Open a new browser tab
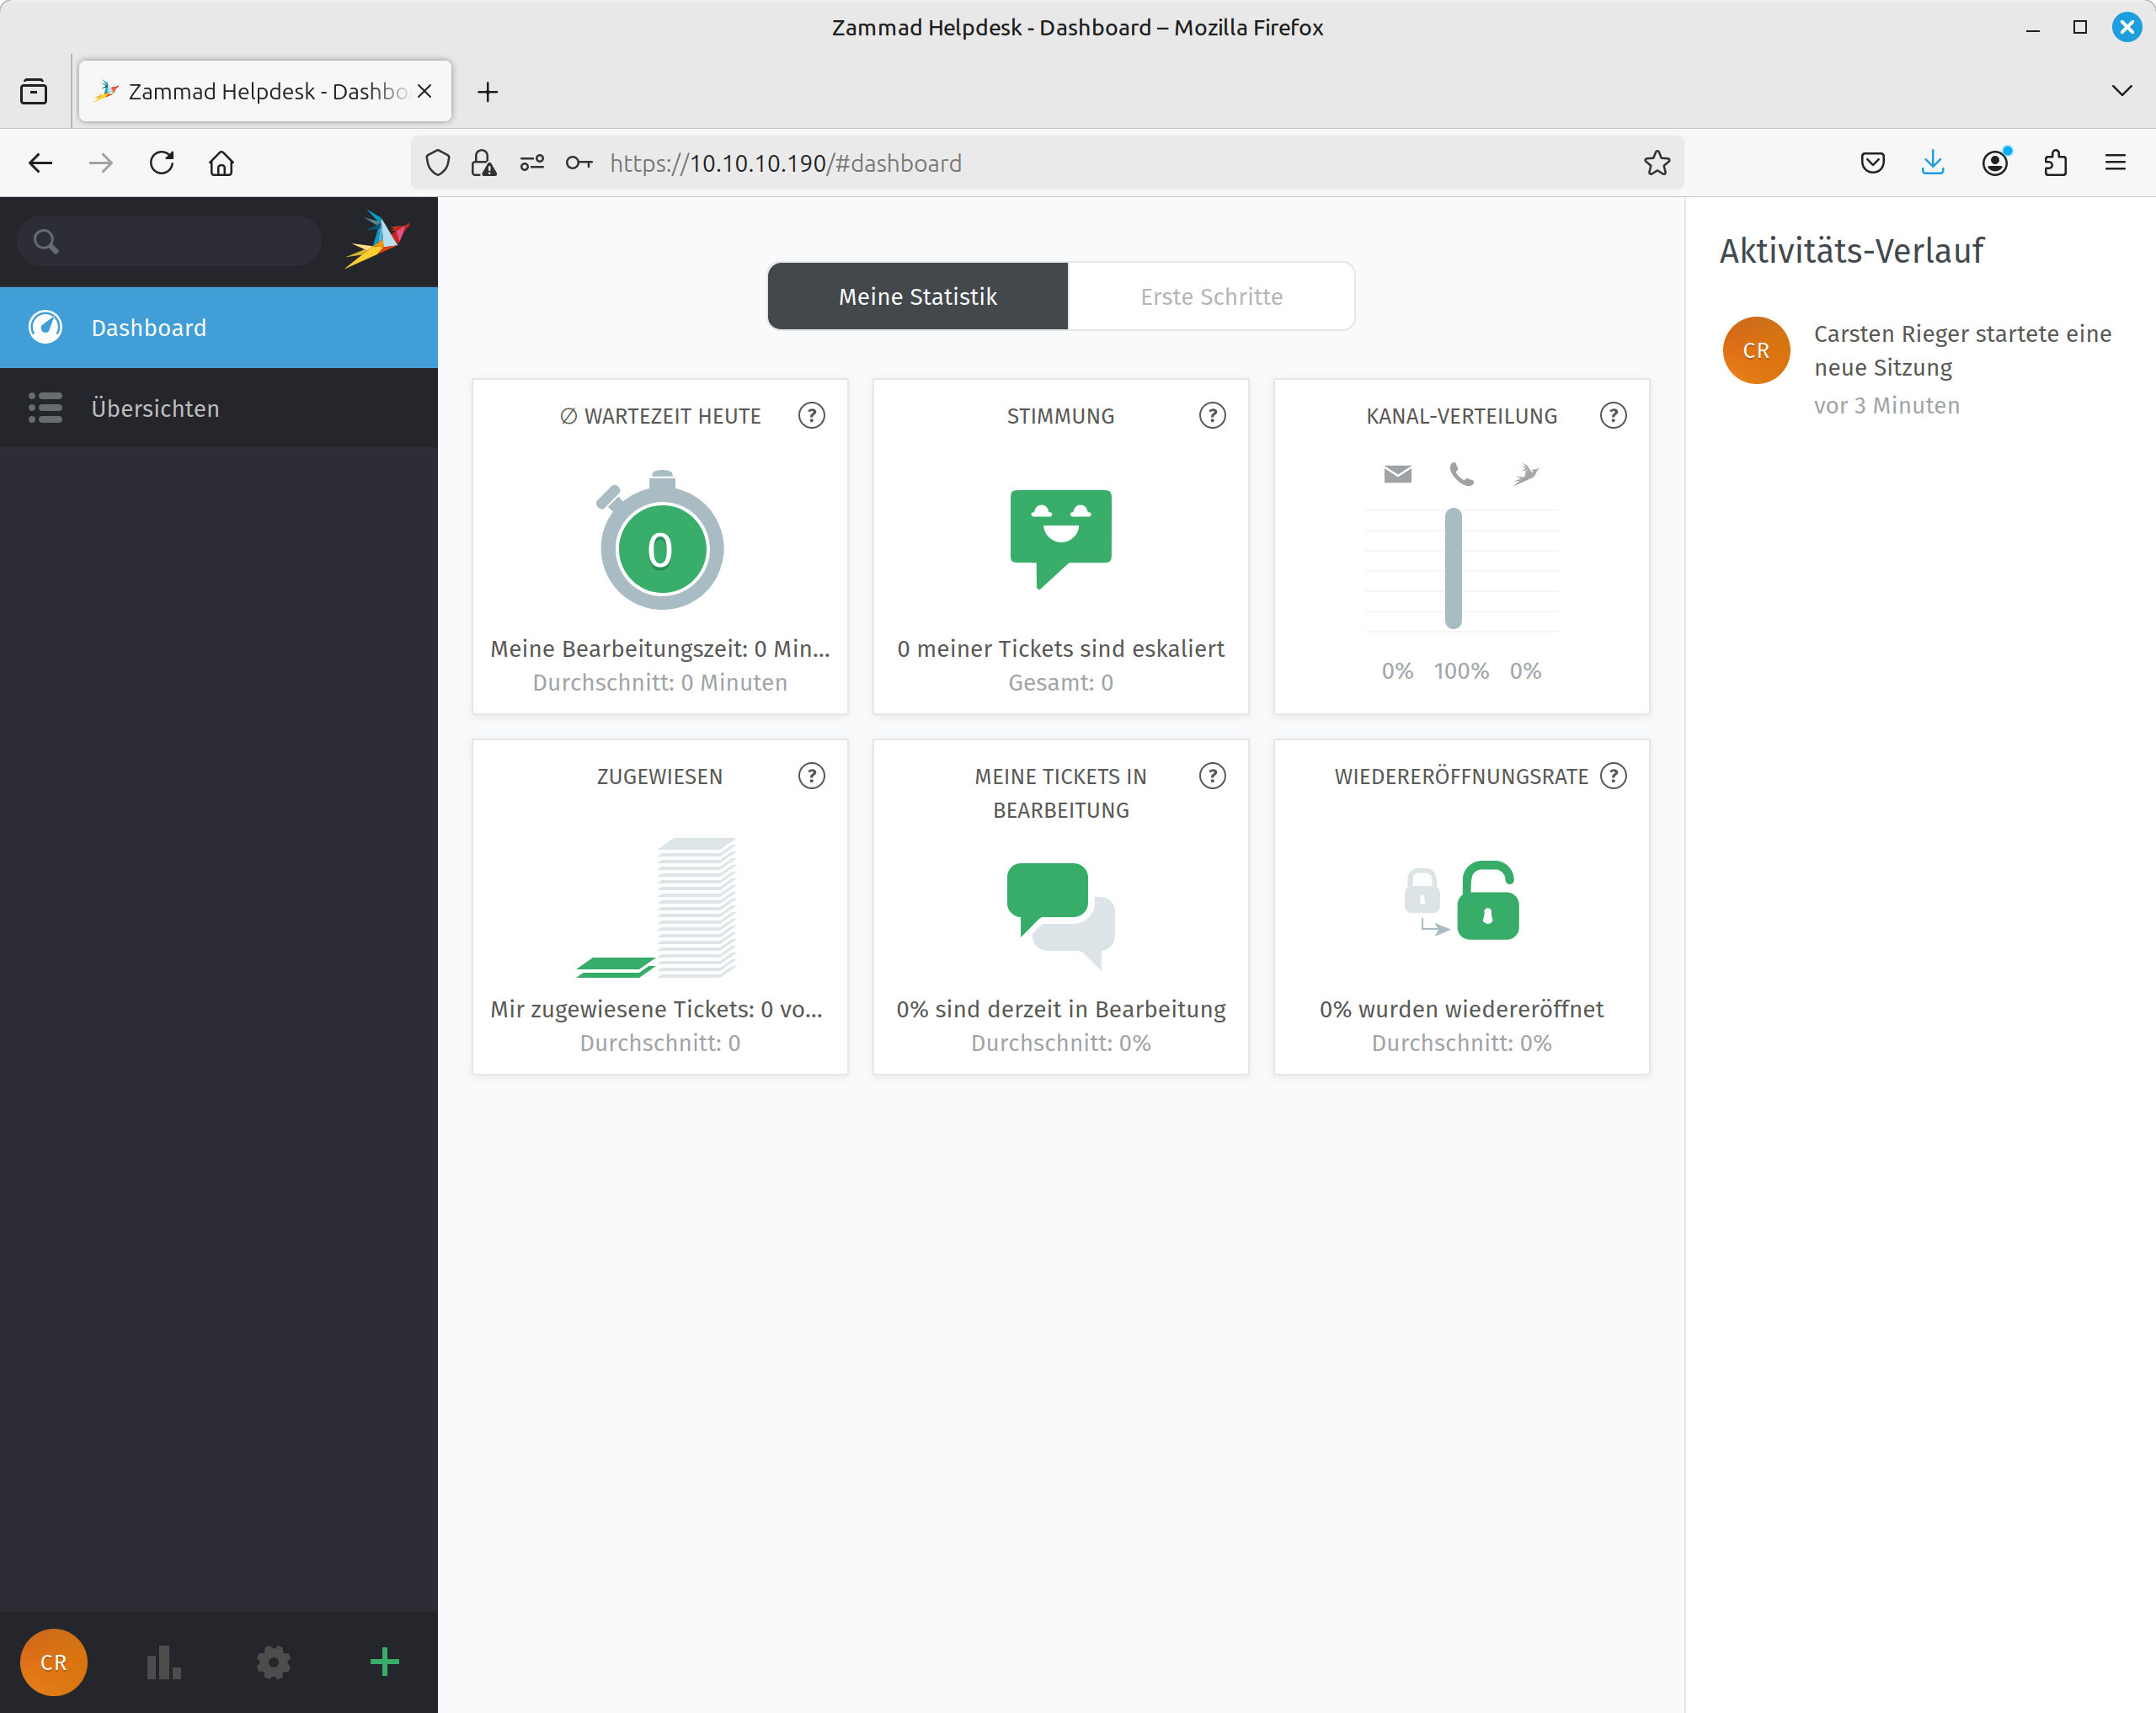Viewport: 2156px width, 1713px height. click(488, 92)
